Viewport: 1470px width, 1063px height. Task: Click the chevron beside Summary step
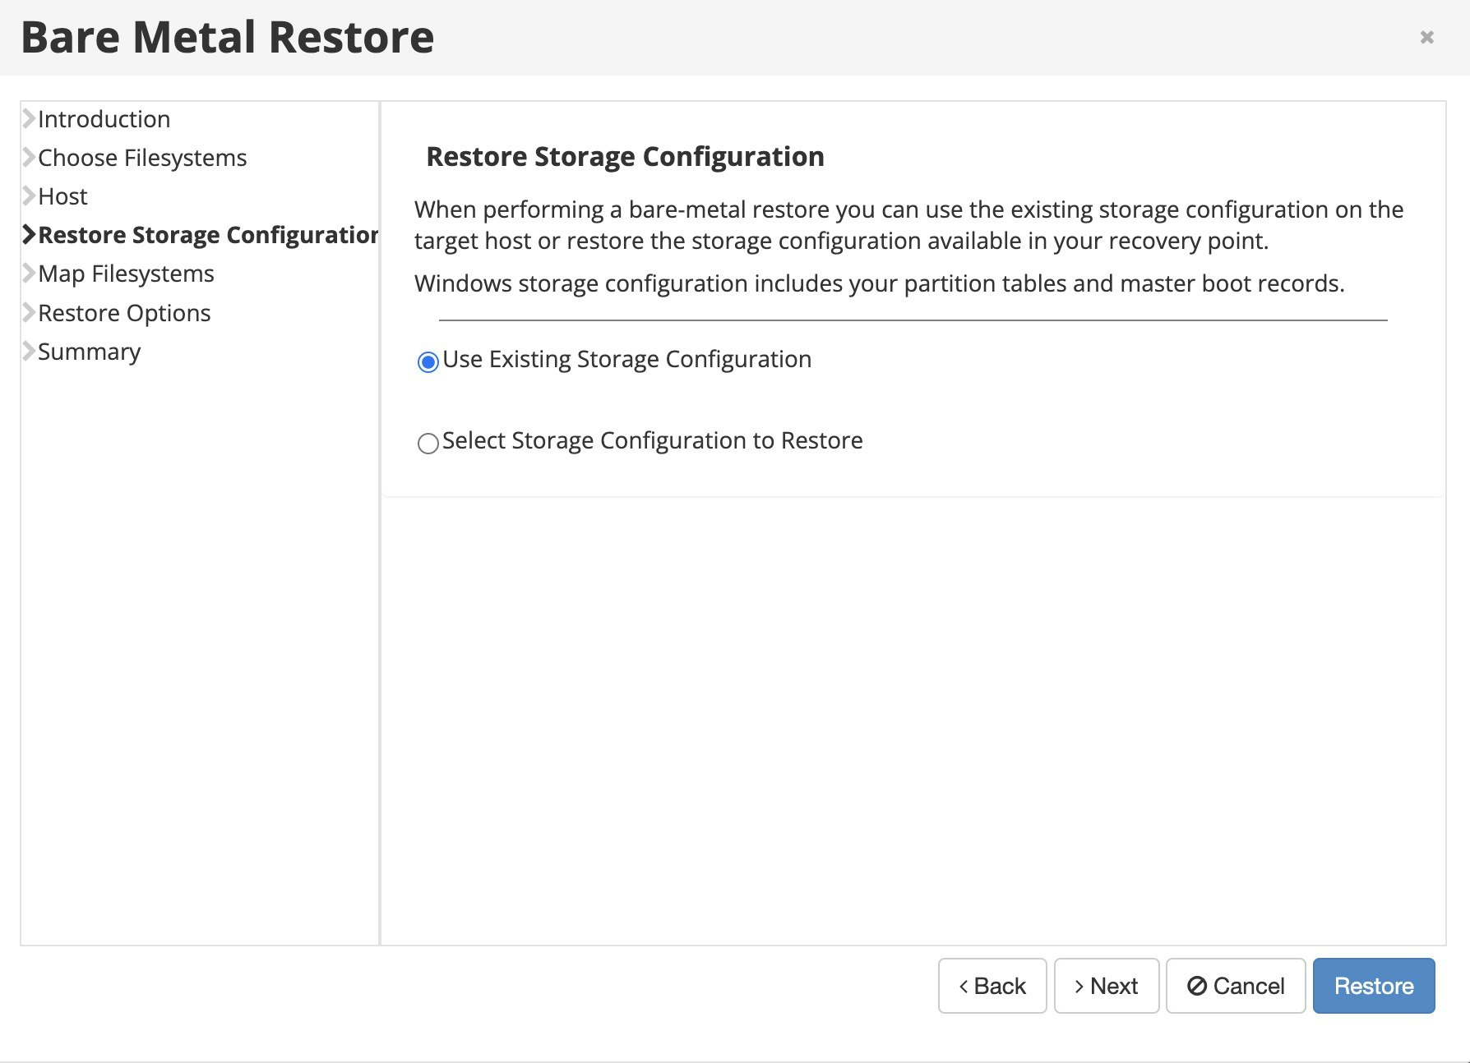[x=29, y=352]
